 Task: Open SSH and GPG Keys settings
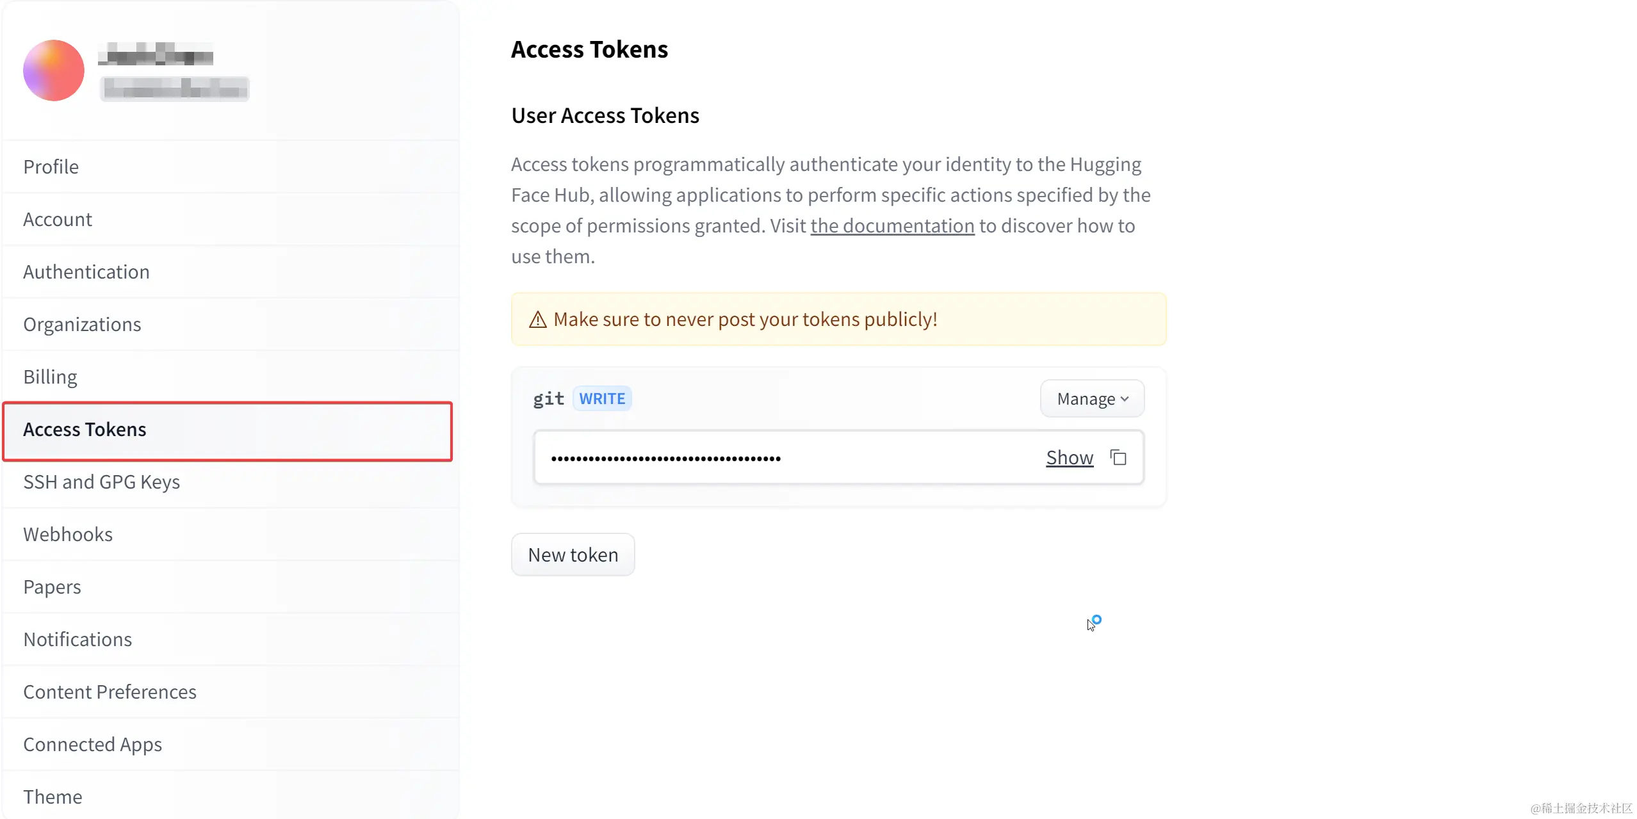pos(101,482)
